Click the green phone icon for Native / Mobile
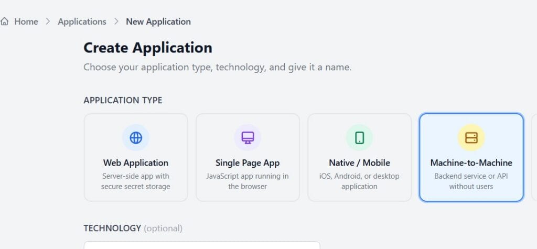This screenshot has height=249, width=537. [359, 138]
